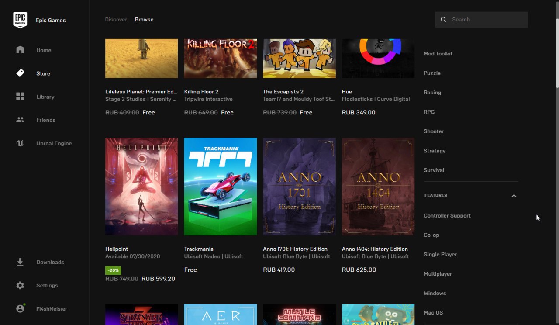Click The Escapists 2 title text

[x=283, y=92]
